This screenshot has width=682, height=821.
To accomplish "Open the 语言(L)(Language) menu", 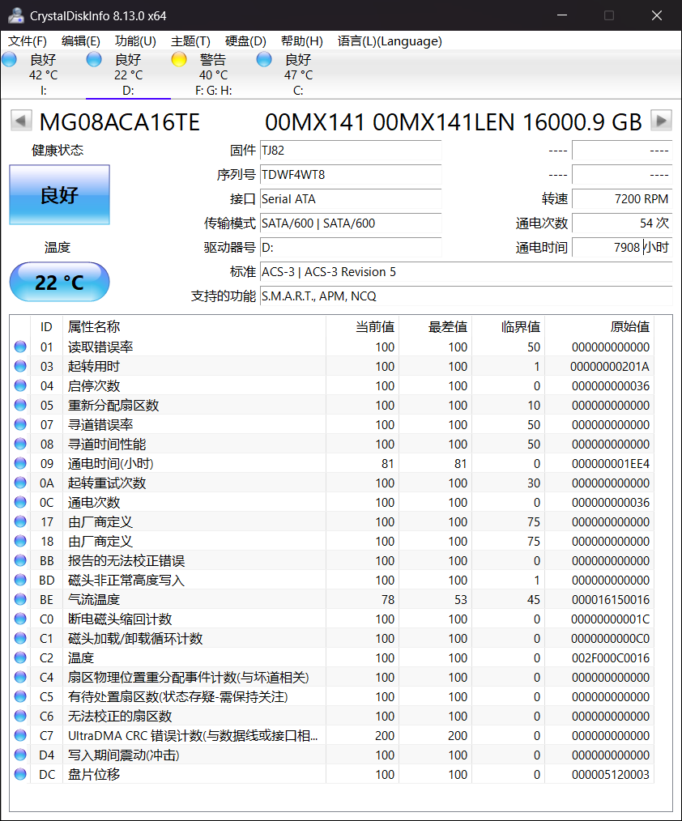I will tap(390, 41).
